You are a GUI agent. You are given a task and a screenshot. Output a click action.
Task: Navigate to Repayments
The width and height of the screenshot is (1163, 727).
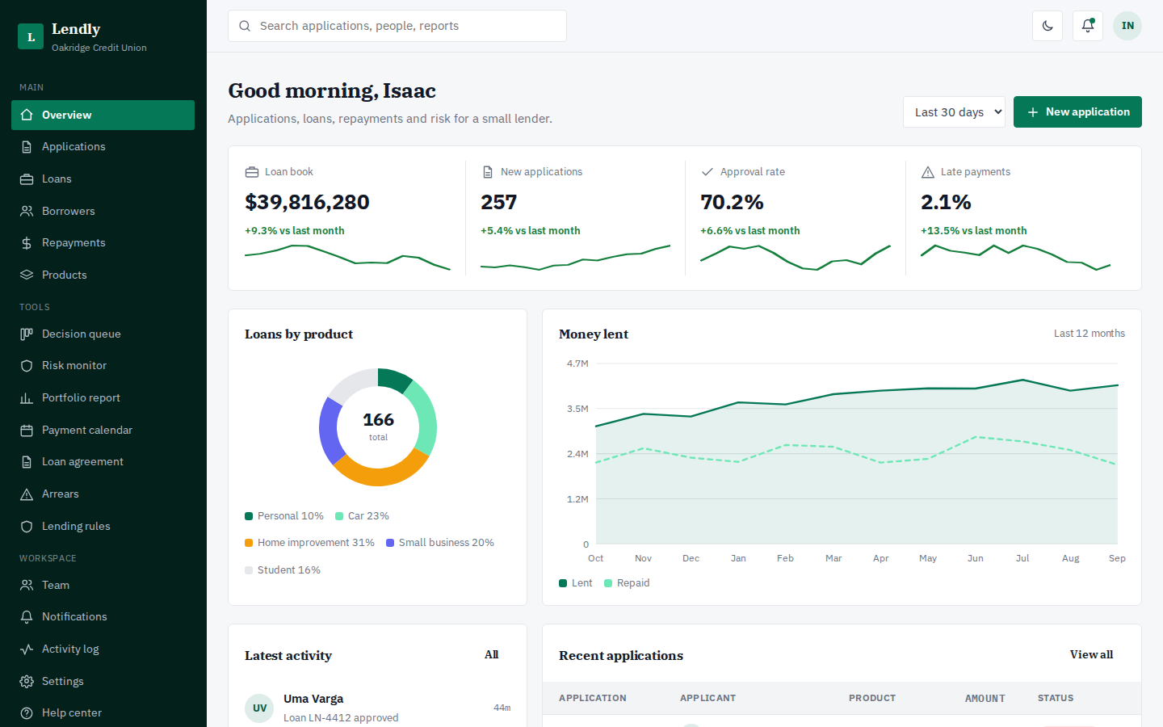click(x=103, y=243)
